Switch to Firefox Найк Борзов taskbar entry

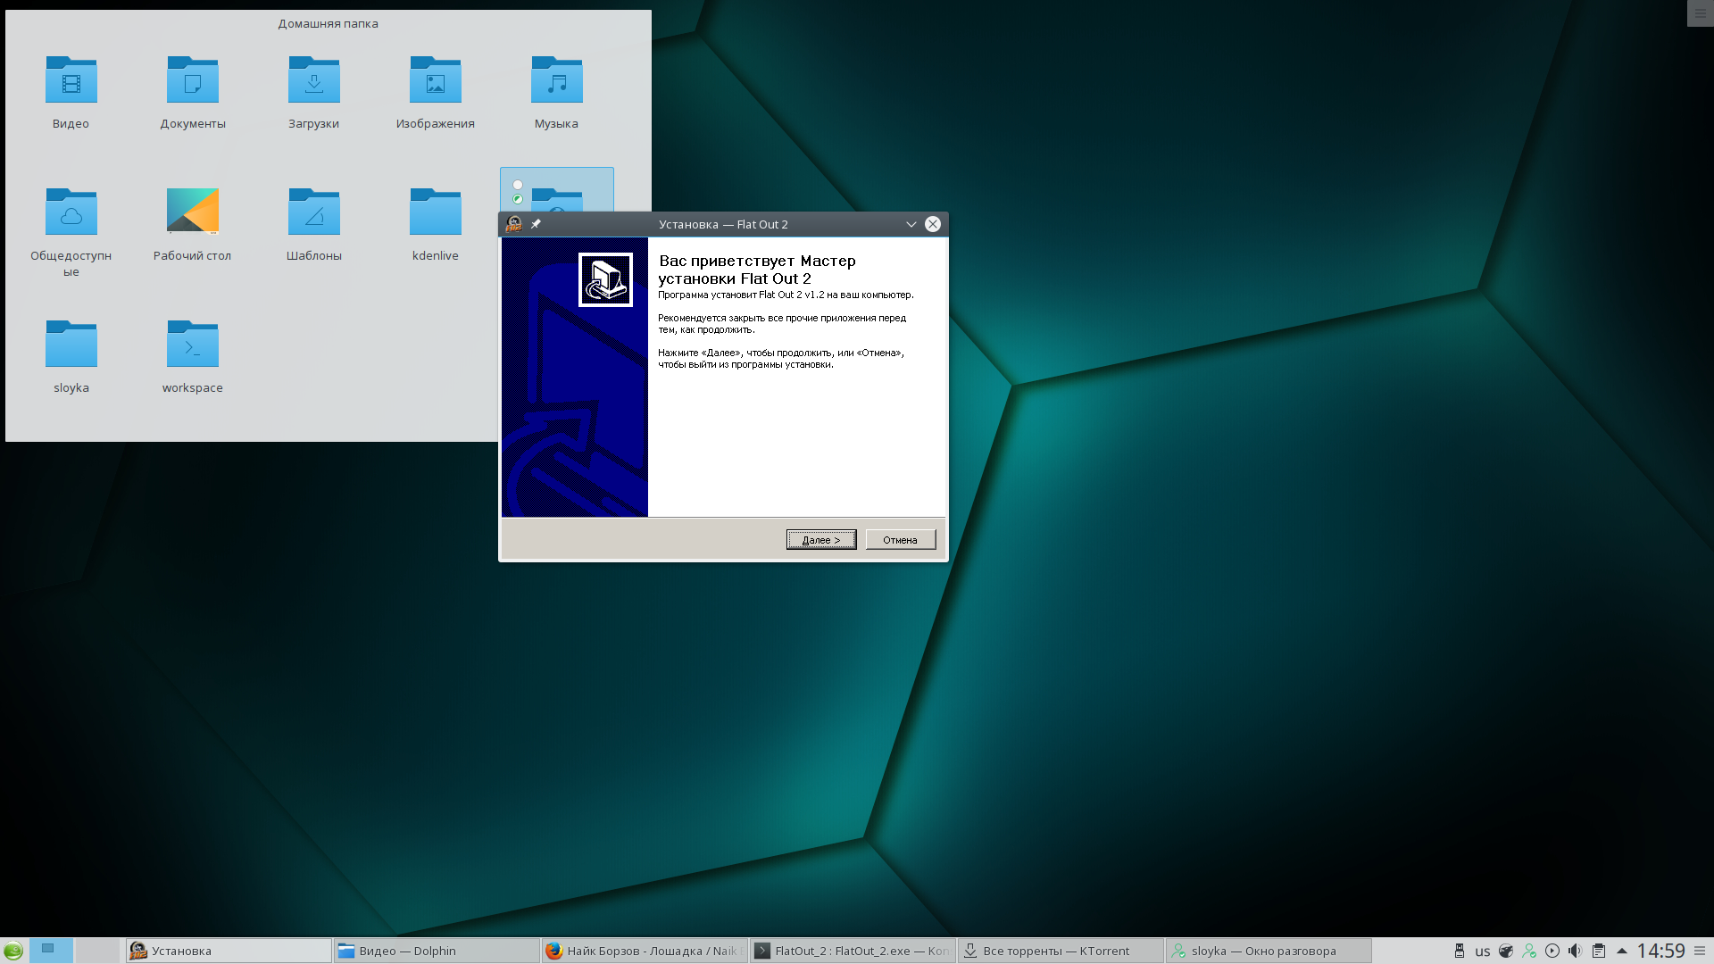645,951
